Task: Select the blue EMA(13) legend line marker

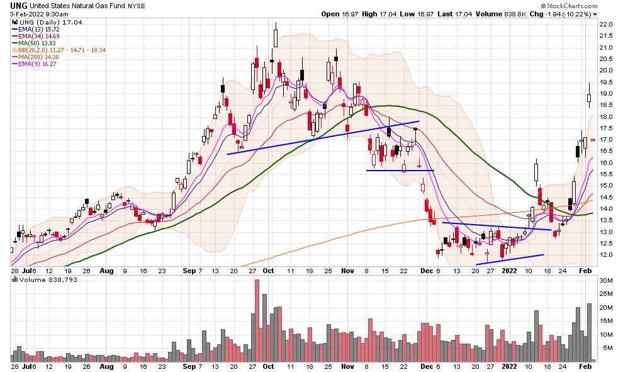Action: (15, 30)
